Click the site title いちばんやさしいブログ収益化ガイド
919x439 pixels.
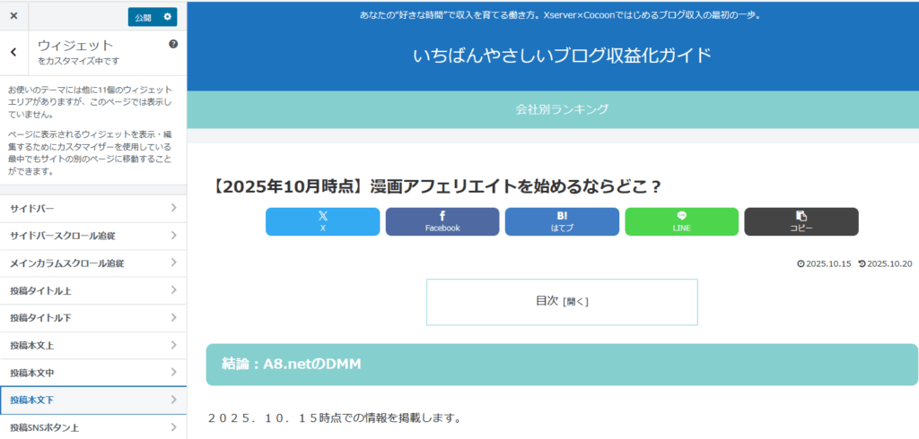tap(562, 56)
